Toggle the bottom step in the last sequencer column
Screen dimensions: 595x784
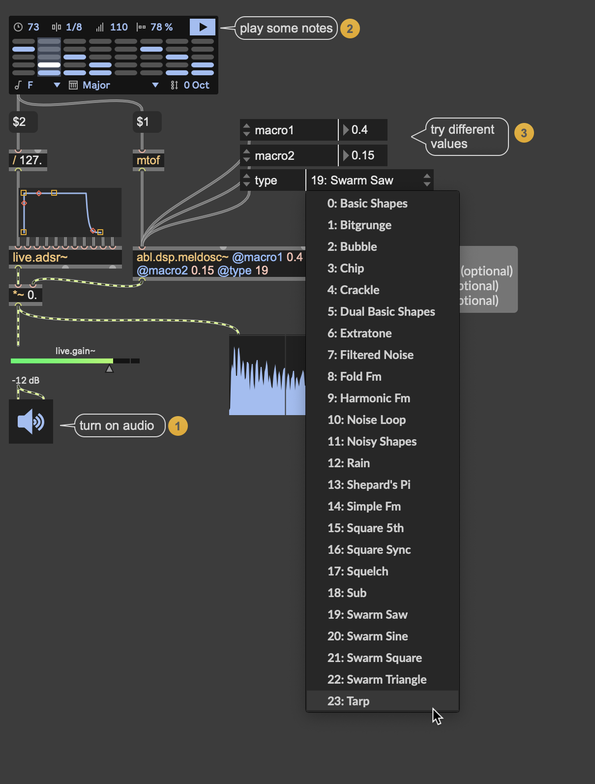tap(202, 73)
